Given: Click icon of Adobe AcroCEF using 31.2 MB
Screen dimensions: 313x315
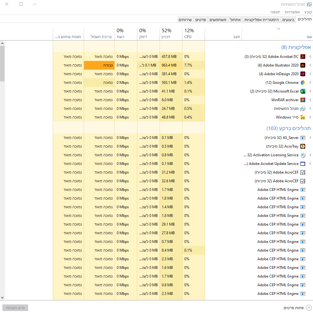Looking at the screenshot, I should 303,172.
